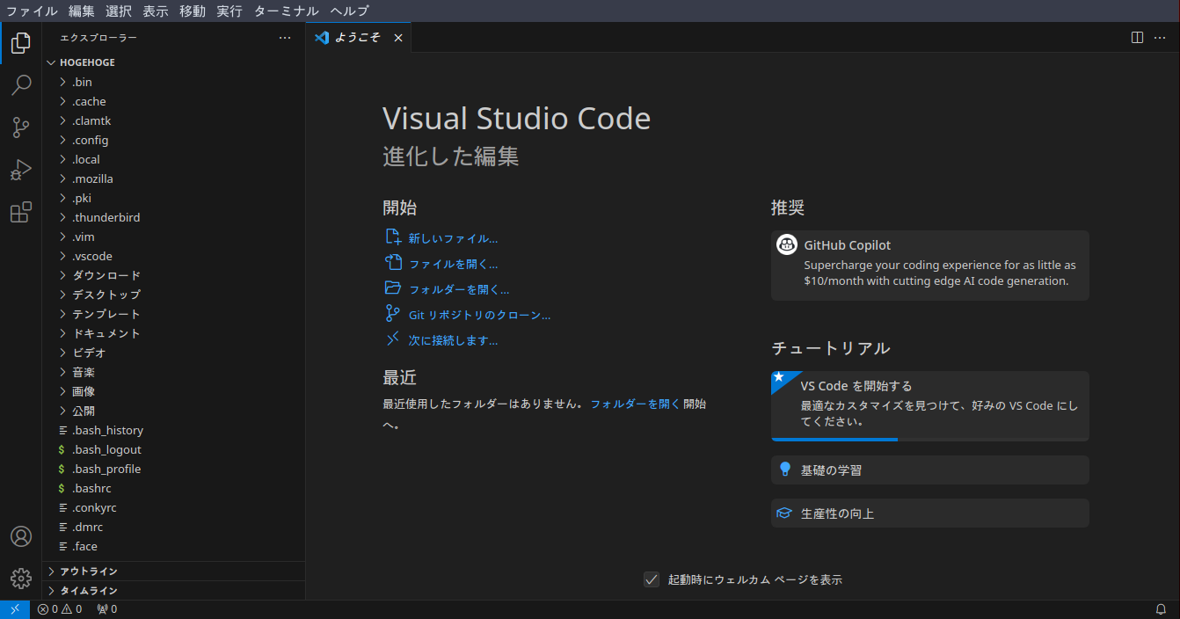Click the ファイルを開く... link
Screen dimensions: 1180x619
453,264
